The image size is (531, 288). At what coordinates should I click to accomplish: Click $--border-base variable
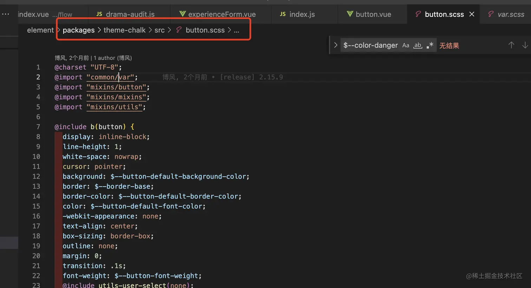(x=122, y=186)
